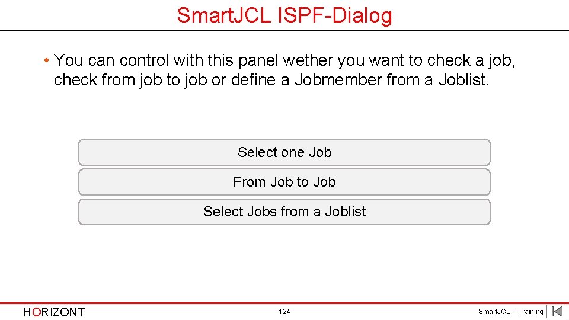Click the black line beneath the title
The height and width of the screenshot is (320, 569).
284,30
